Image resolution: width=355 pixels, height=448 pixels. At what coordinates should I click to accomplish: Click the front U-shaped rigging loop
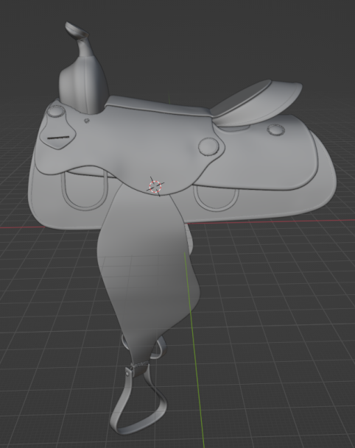pyautogui.click(x=84, y=191)
